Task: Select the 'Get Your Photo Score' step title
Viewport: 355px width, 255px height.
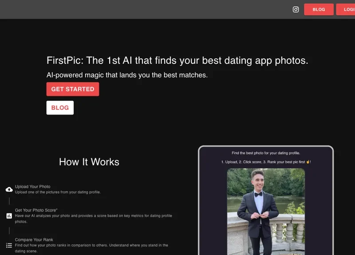Action: click(x=36, y=210)
